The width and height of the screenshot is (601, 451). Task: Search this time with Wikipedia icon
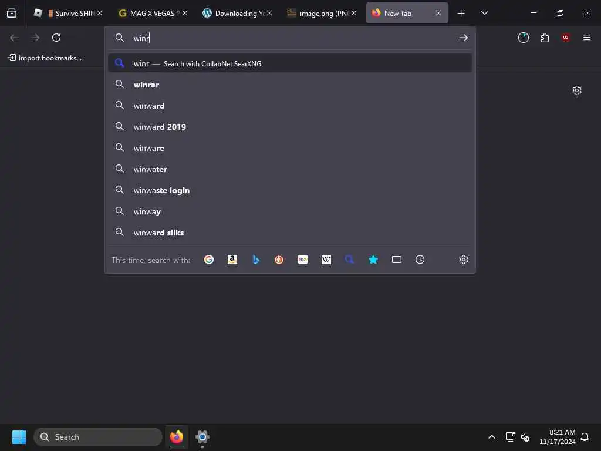[x=326, y=260]
